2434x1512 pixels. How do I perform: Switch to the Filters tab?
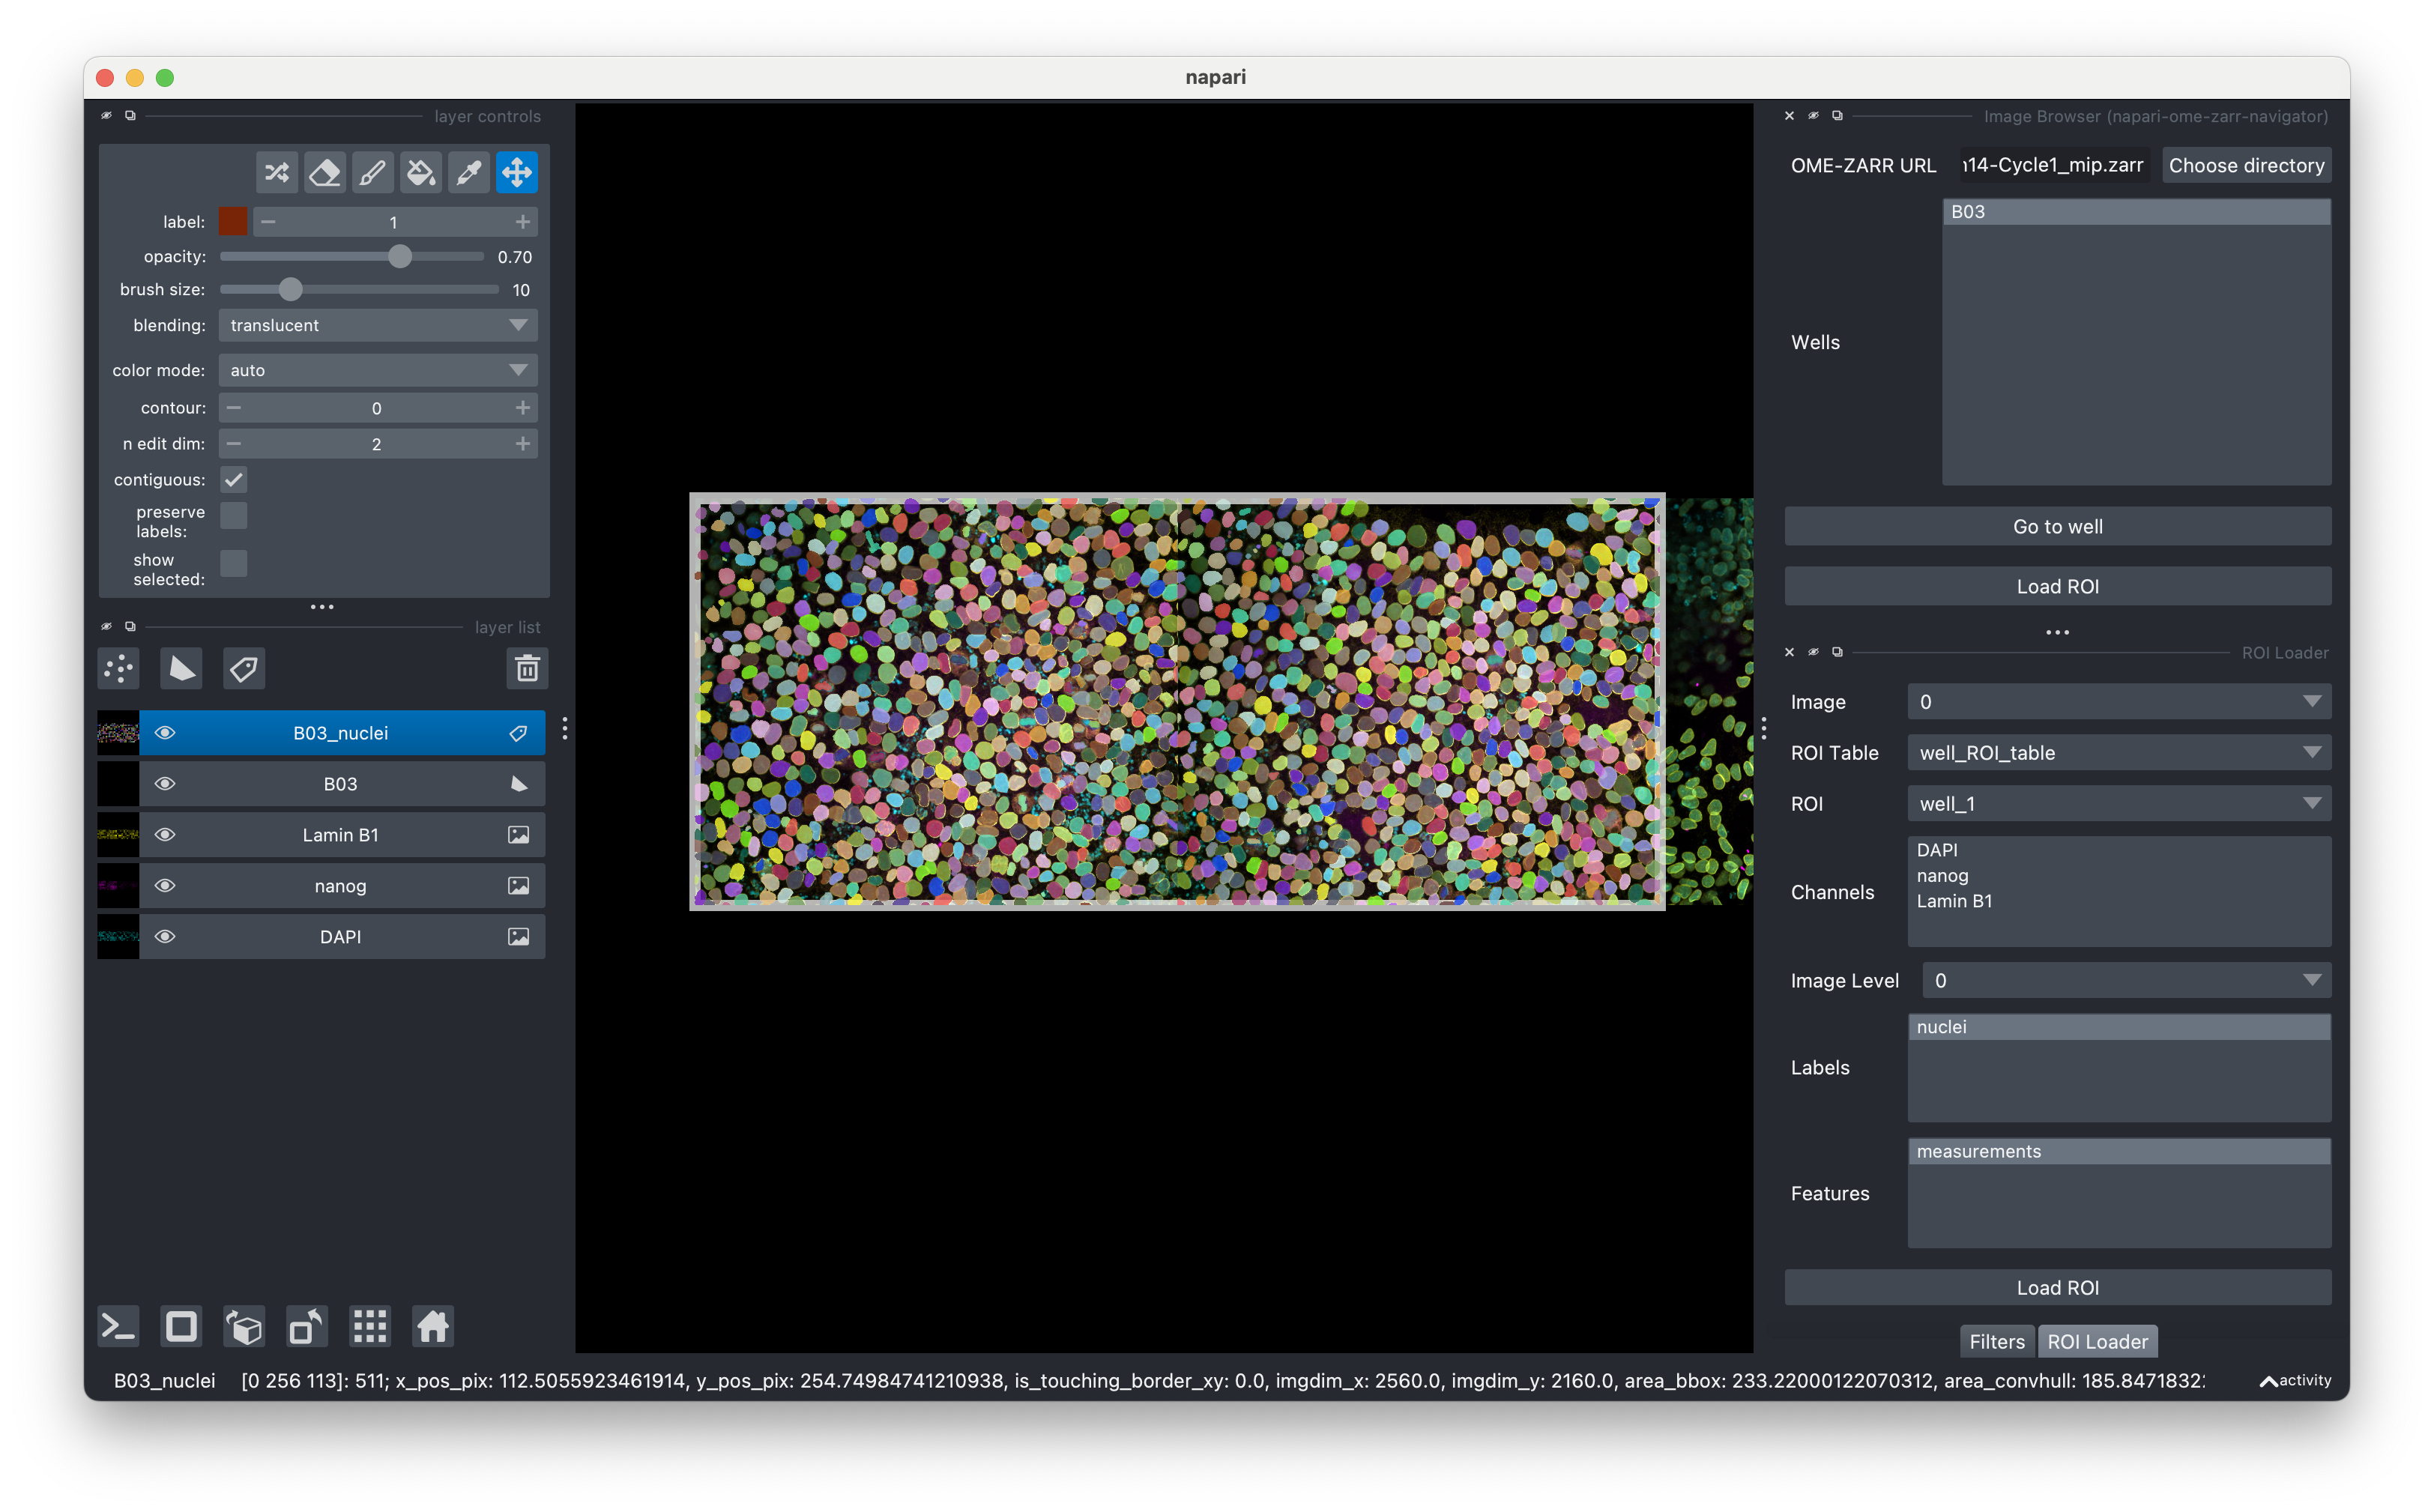1996,1342
